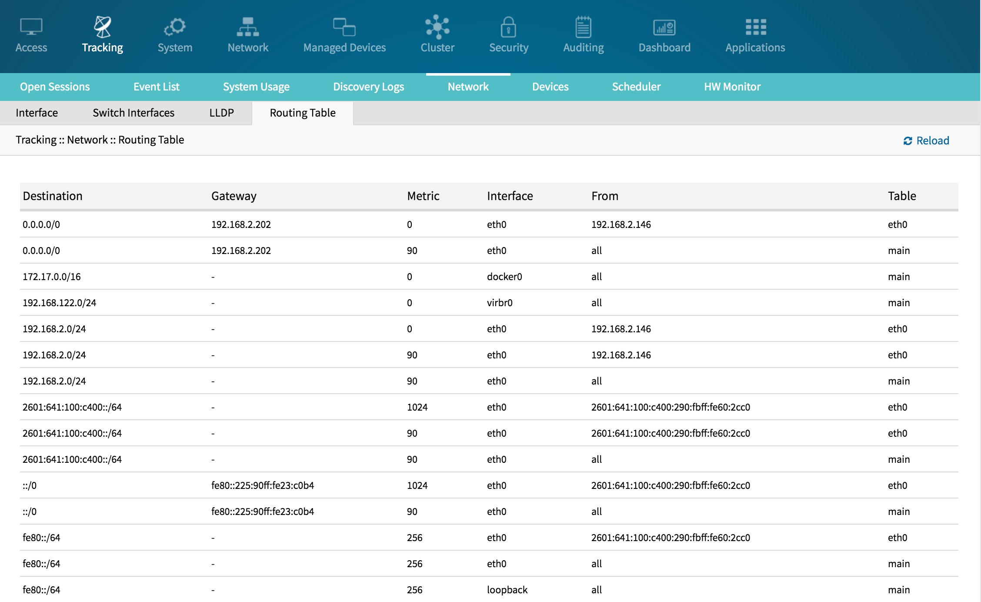This screenshot has height=602, width=981.
Task: Open the Access monitor icon
Action: point(31,27)
